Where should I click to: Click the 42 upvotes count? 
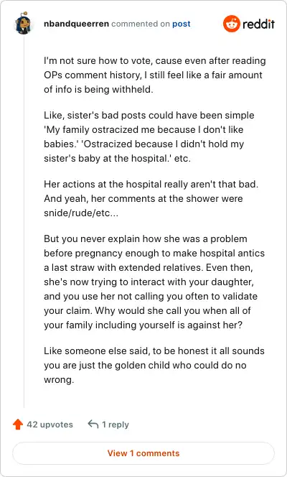[50, 425]
